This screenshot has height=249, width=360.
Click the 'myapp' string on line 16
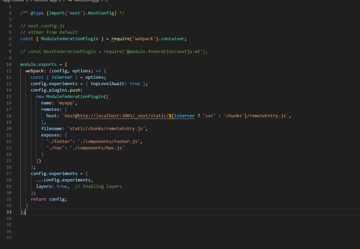tap(66, 103)
